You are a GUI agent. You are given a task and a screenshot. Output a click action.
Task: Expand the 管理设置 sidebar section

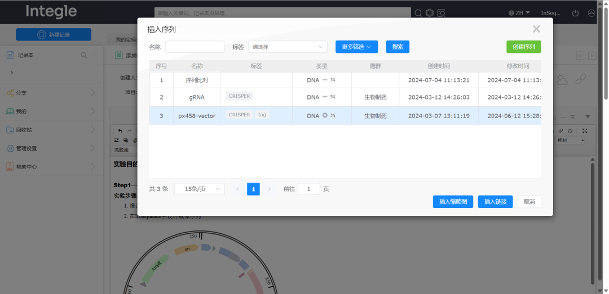tap(93, 148)
